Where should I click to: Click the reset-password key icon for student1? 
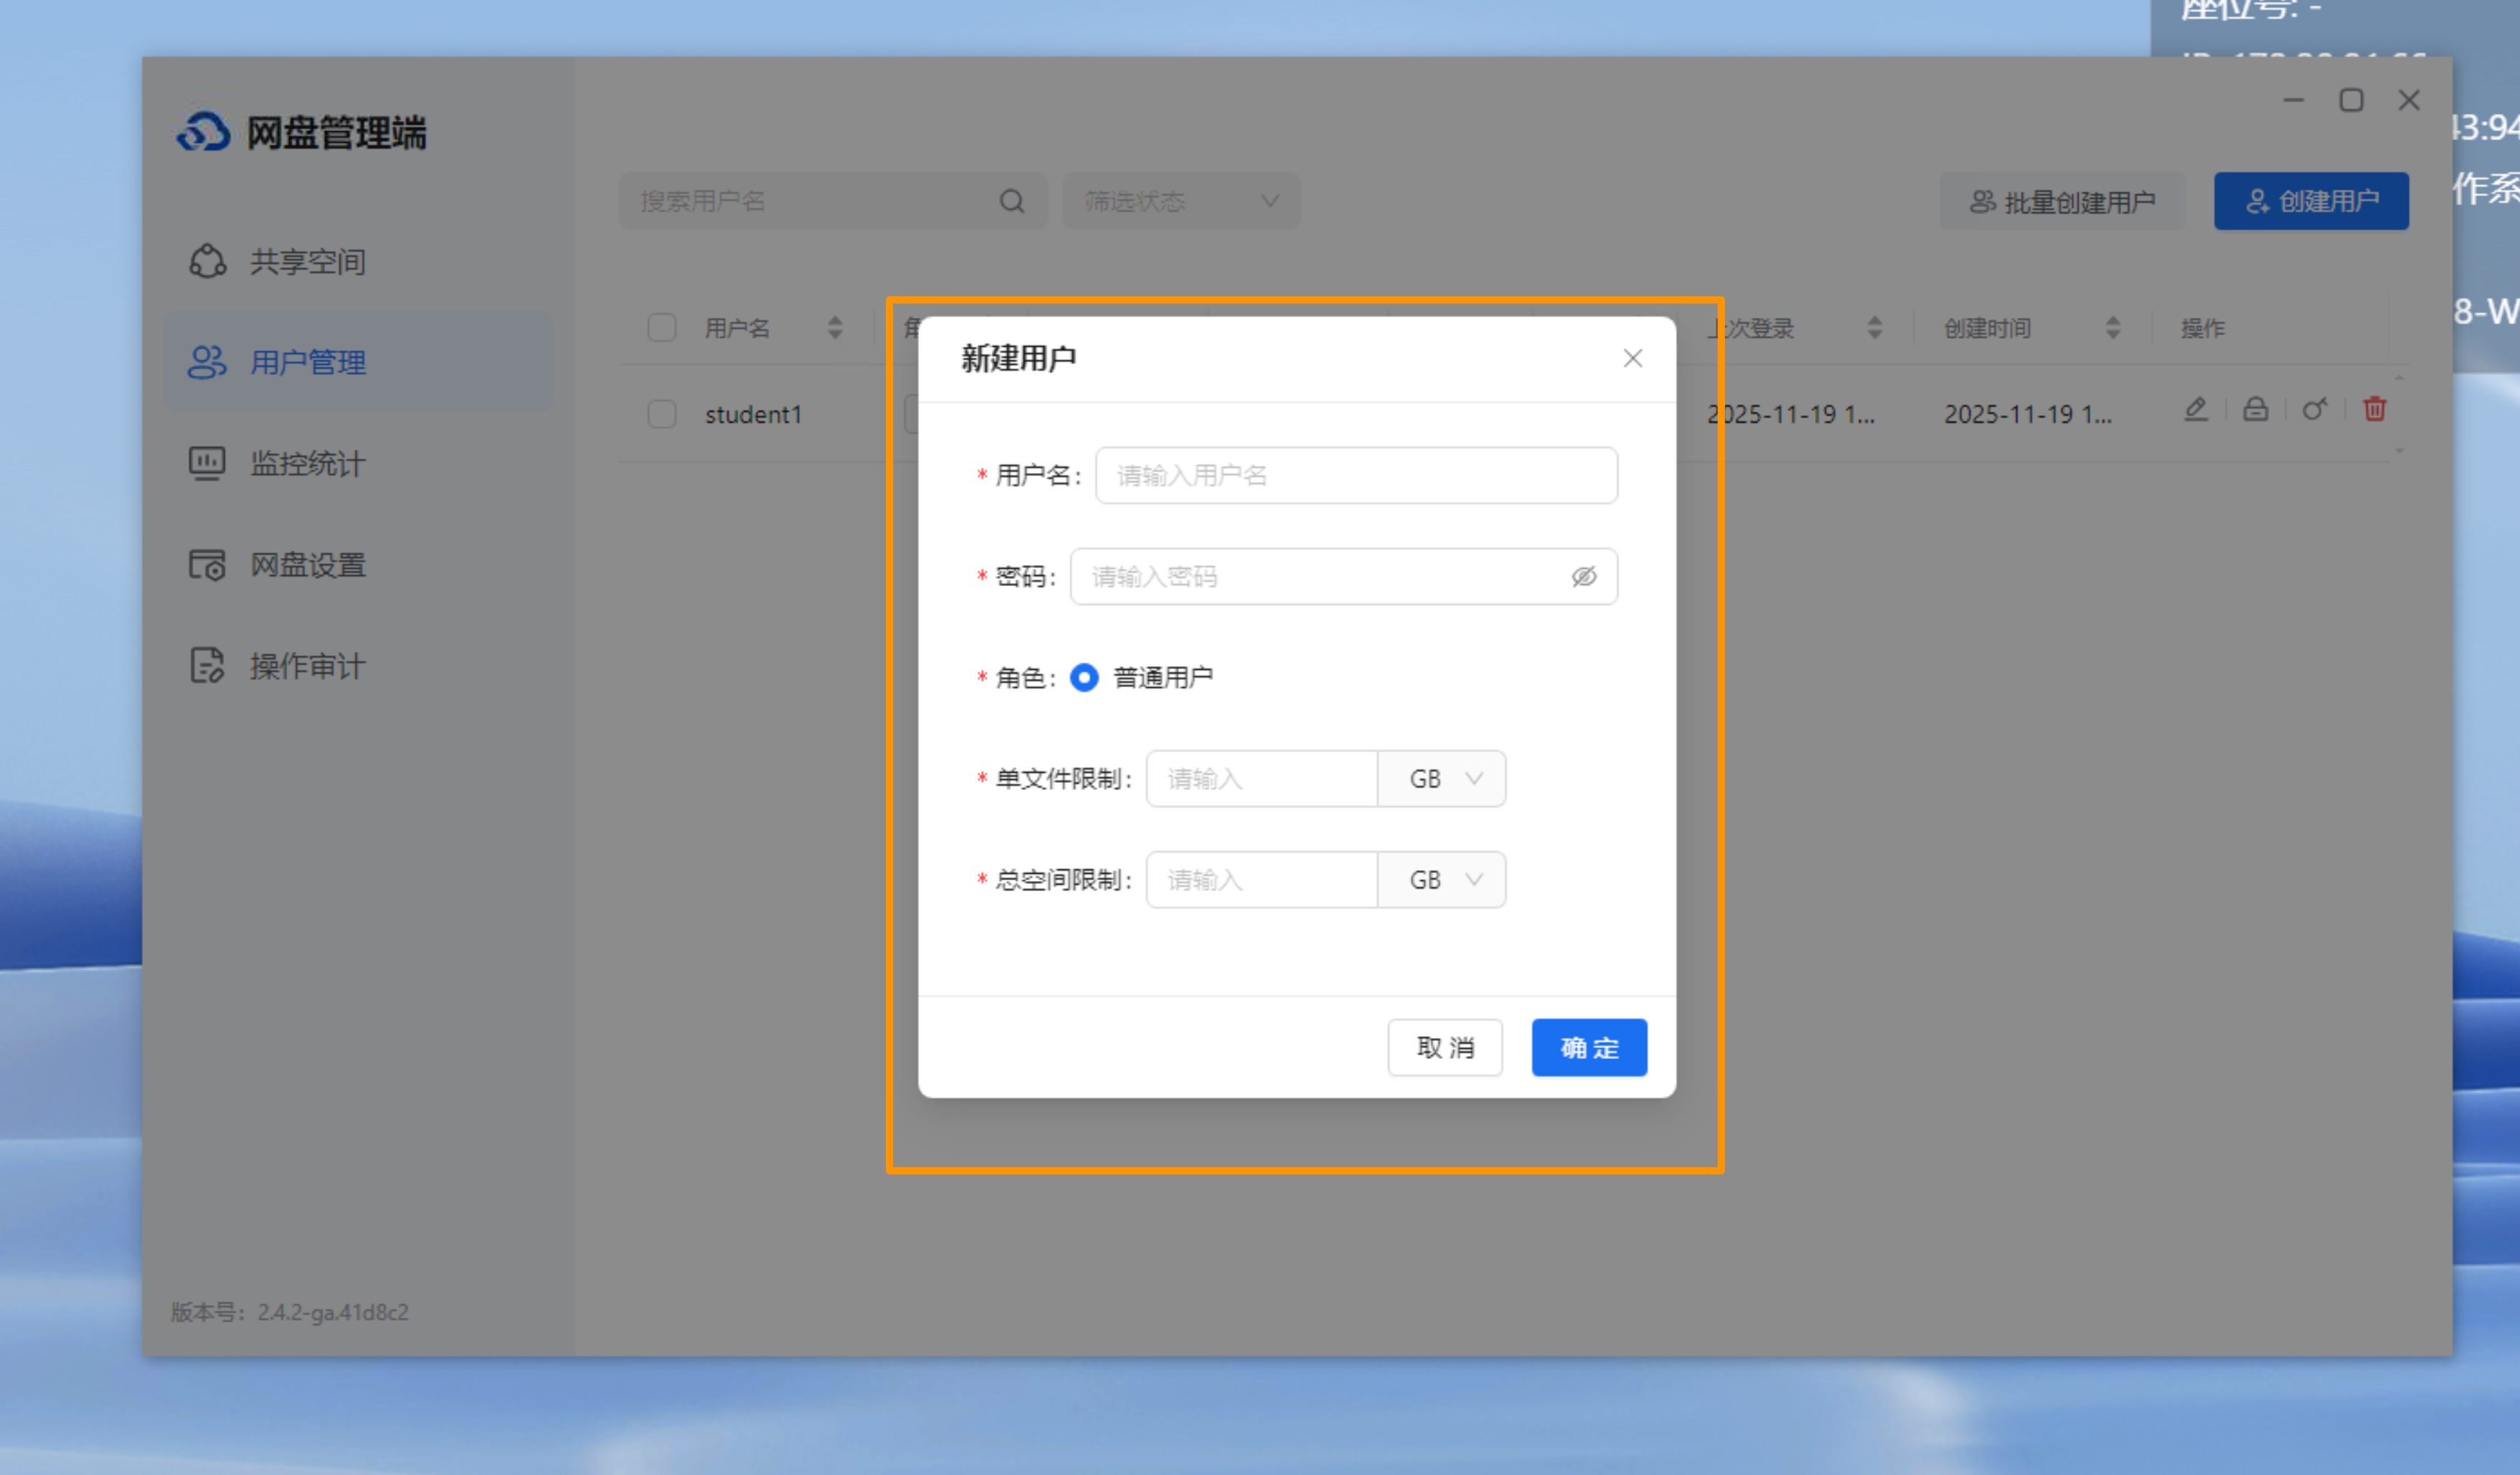click(2314, 409)
